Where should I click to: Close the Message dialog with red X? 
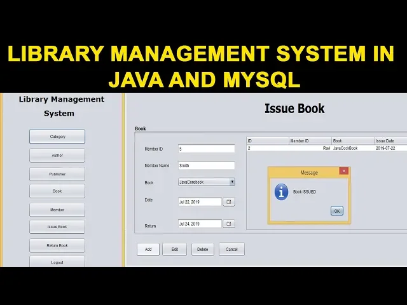click(x=343, y=172)
